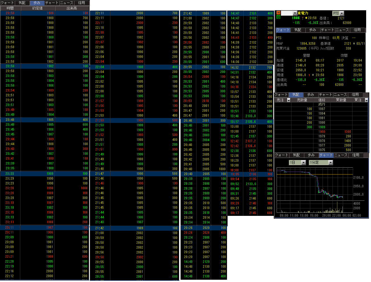This screenshot has width=371, height=282.
Task: Switch to チャート tab in top-left panel
Action: 52,3
